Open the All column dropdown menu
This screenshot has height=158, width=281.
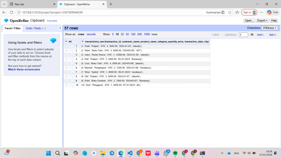pyautogui.click(x=66, y=42)
